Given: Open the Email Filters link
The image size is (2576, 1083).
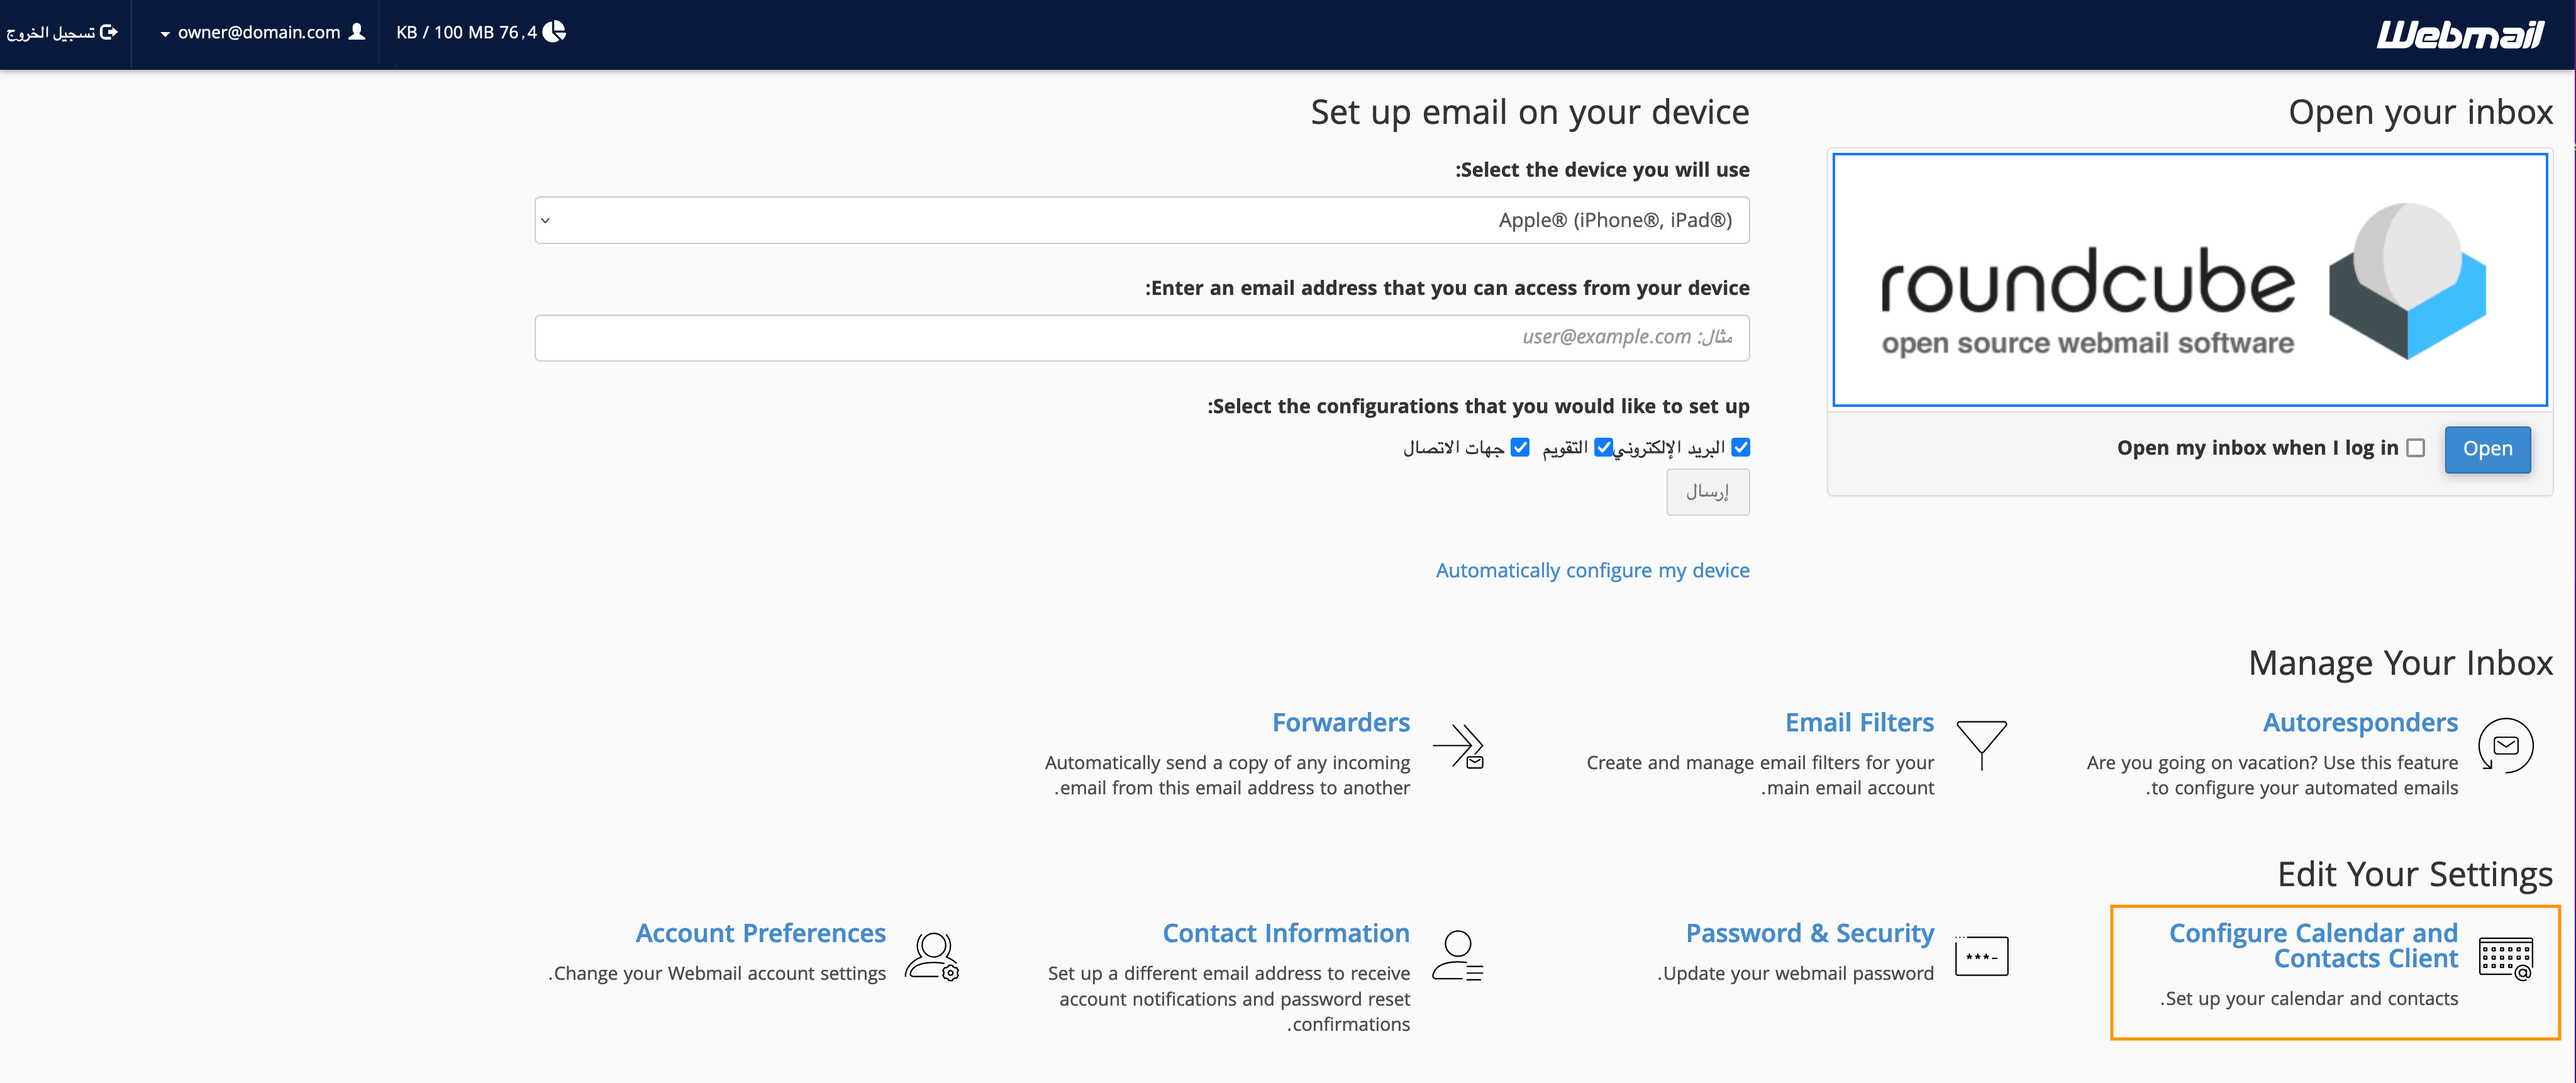Looking at the screenshot, I should point(1859,722).
